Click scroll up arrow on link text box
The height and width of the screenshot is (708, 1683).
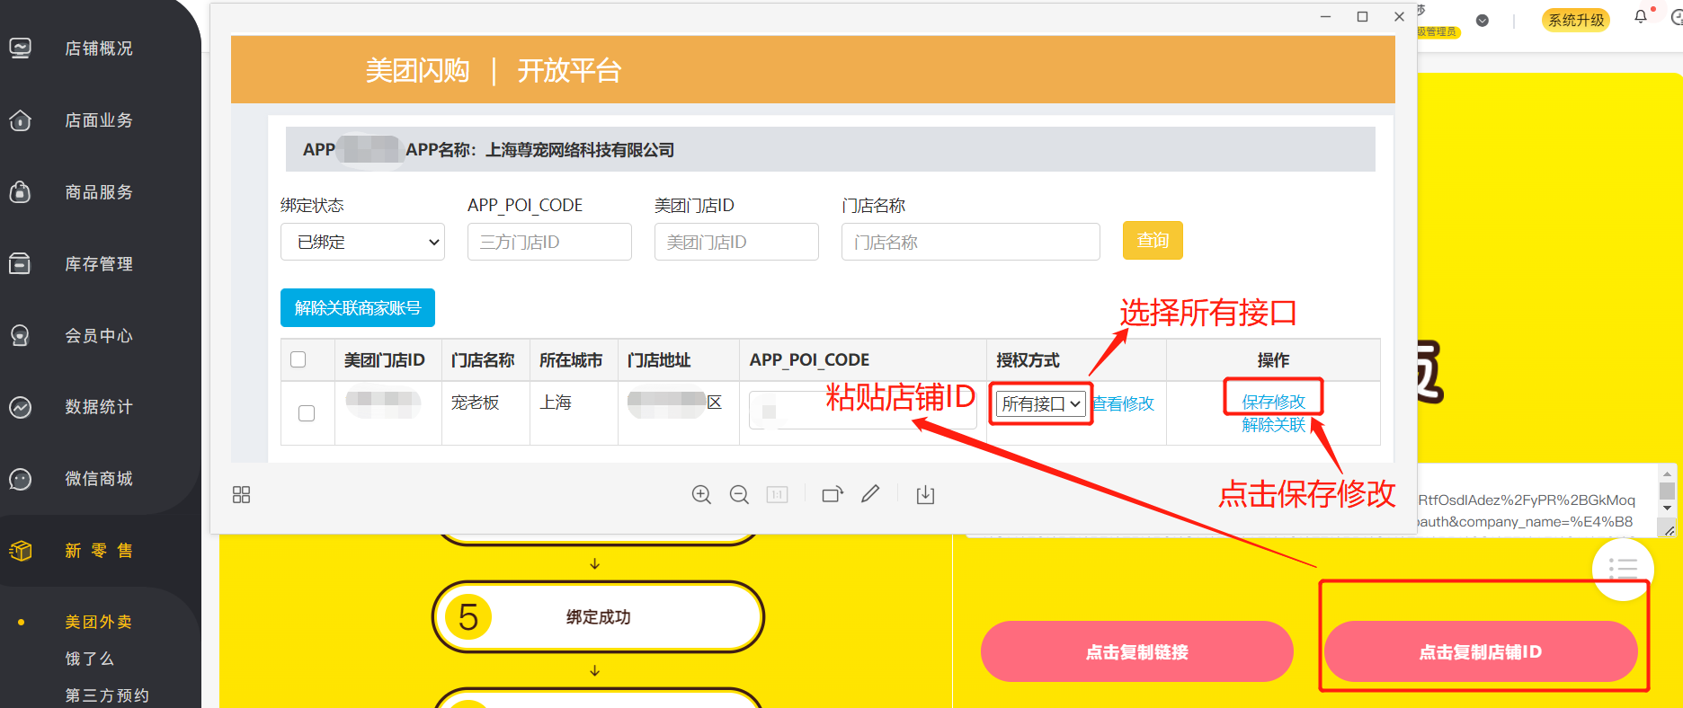[1667, 473]
